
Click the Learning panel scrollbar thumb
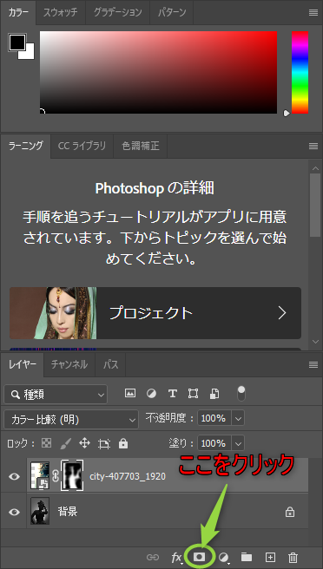315,205
